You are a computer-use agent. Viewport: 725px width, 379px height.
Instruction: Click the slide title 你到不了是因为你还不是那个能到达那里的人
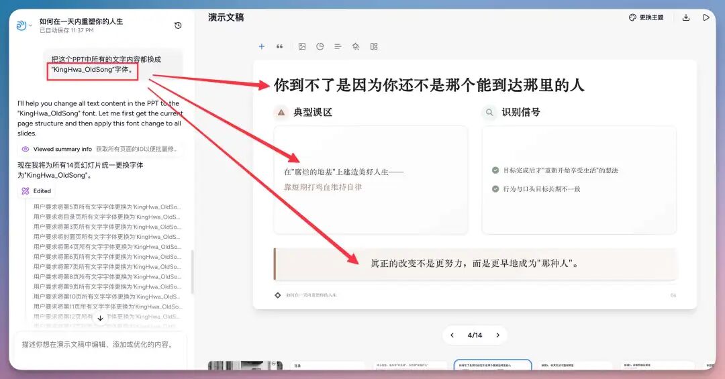[429, 85]
